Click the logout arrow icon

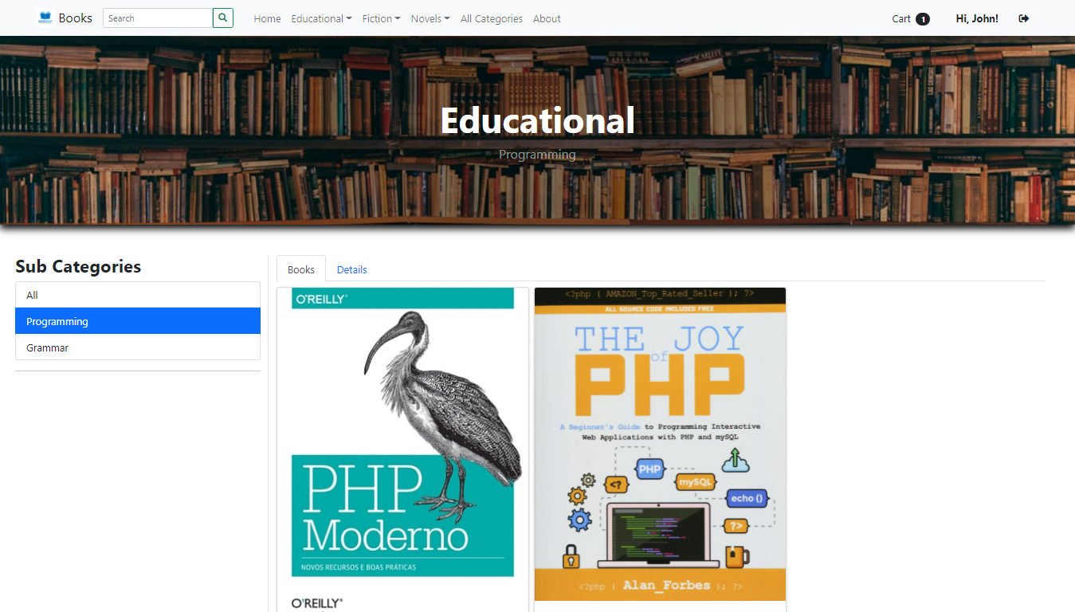pyautogui.click(x=1024, y=18)
